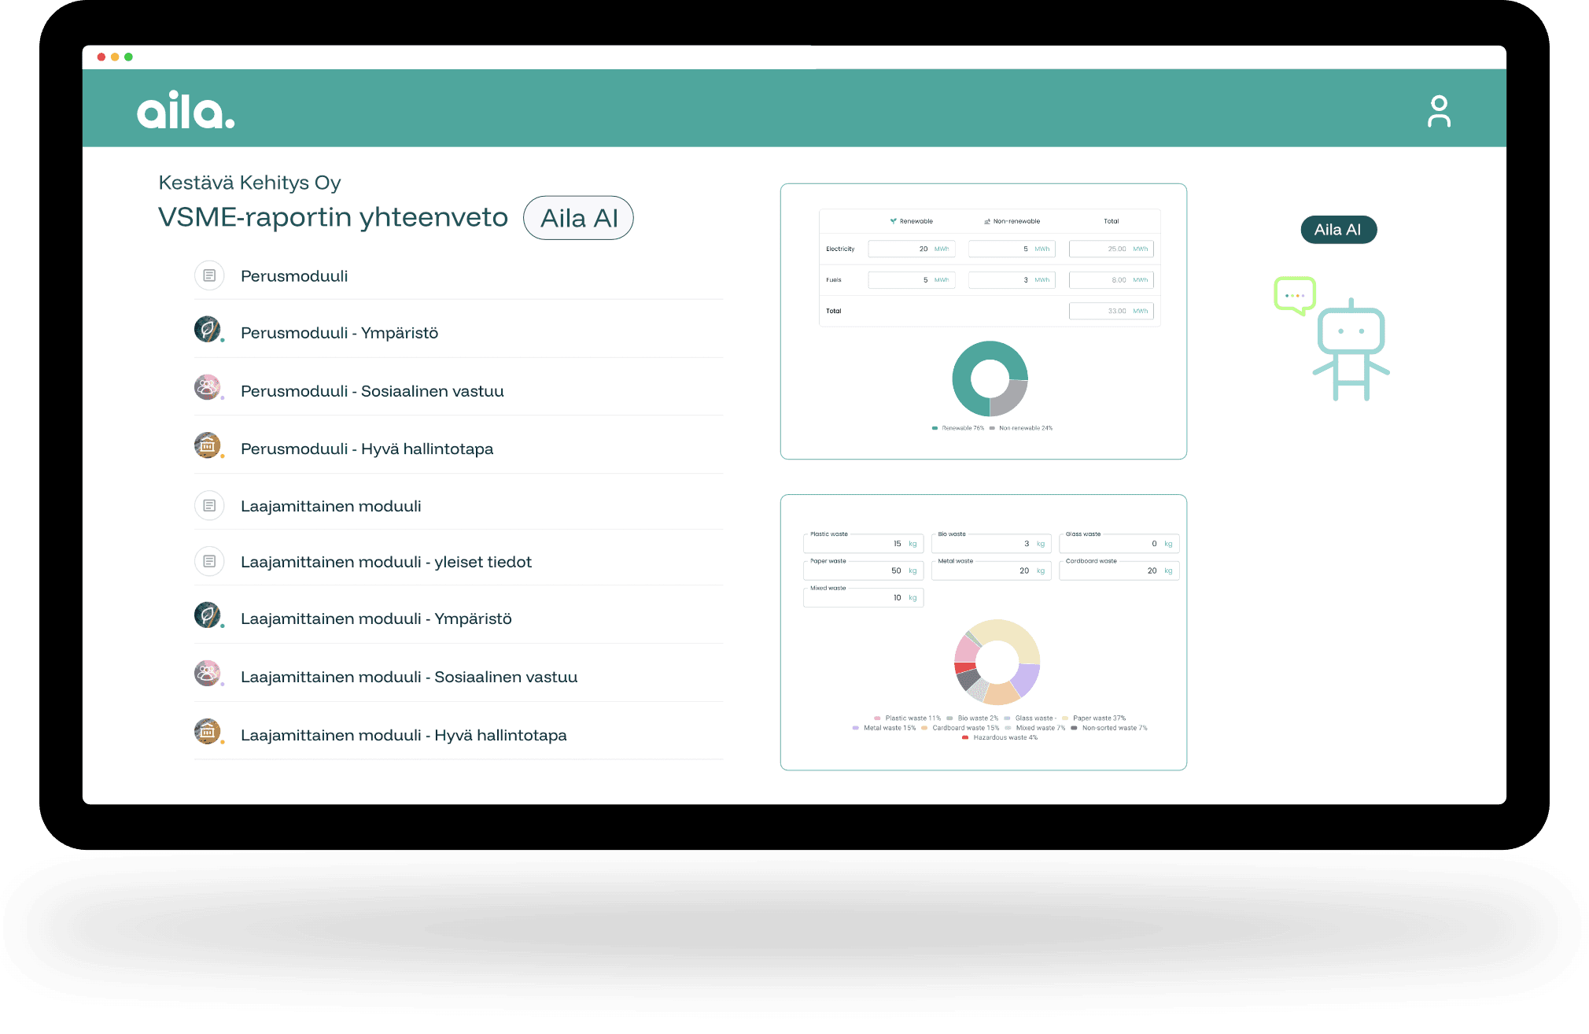Click the Paper waste color swatch in the legend
The height and width of the screenshot is (1034, 1589).
pyautogui.click(x=1064, y=718)
